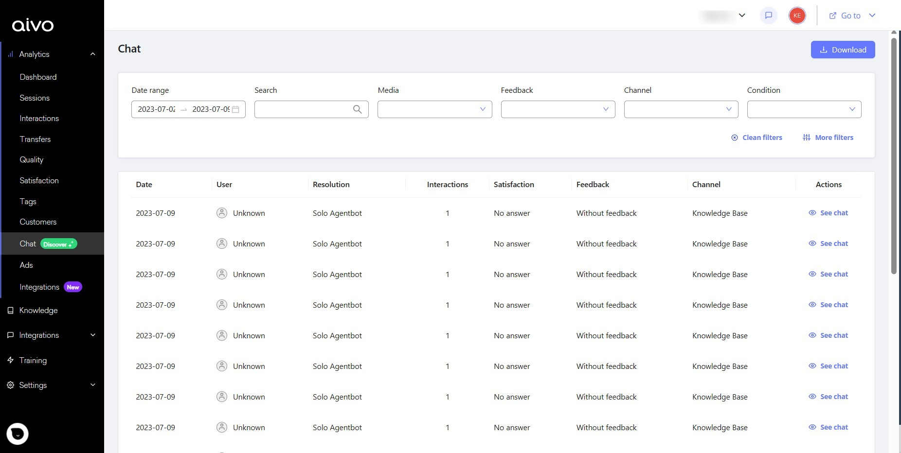
Task: Click the Knowledge book icon in sidebar
Action: (x=11, y=311)
